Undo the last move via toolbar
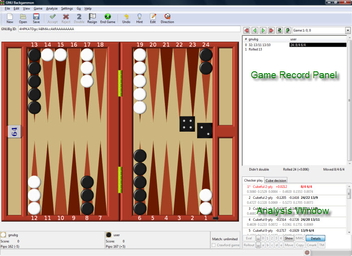Screen dimensions: 352x256 point(126,18)
